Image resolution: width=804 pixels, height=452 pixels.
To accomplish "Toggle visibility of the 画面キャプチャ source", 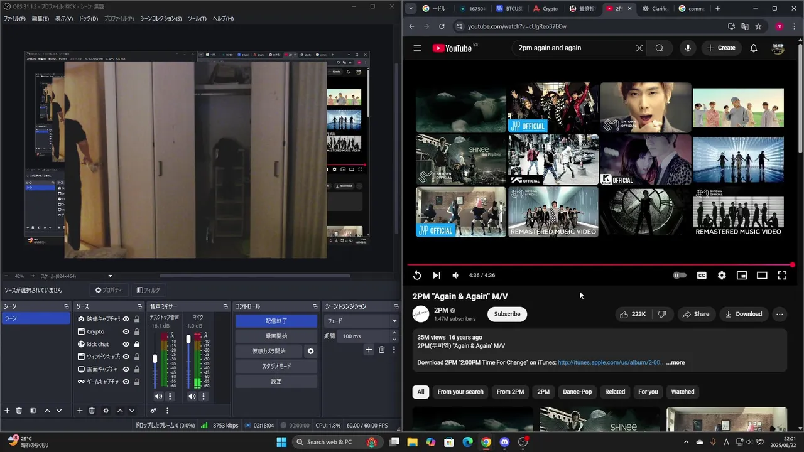I will [x=126, y=369].
